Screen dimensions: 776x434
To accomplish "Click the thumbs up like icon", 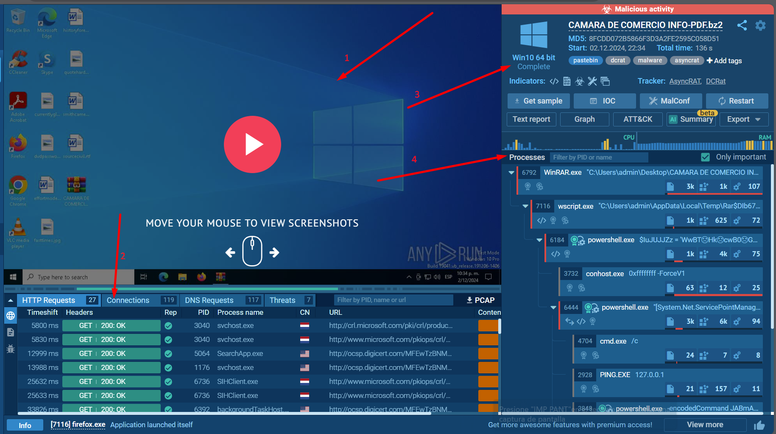I will point(759,425).
